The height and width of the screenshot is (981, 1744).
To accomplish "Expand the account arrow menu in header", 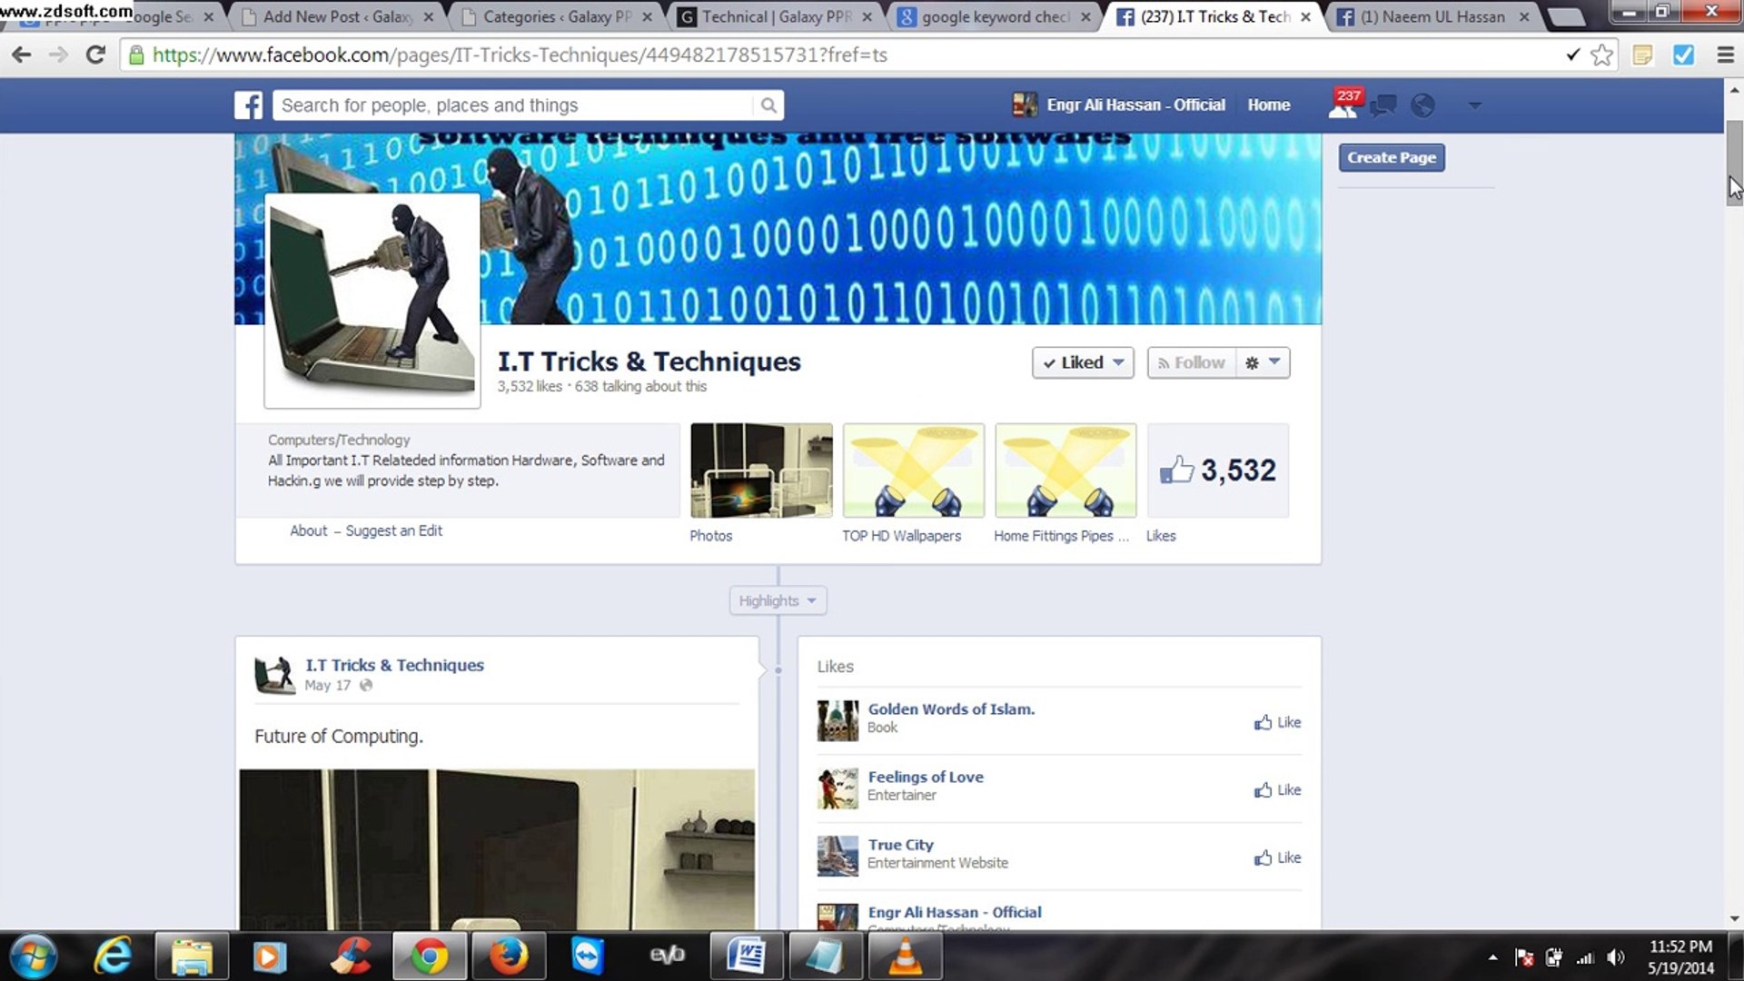I will click(x=1474, y=106).
